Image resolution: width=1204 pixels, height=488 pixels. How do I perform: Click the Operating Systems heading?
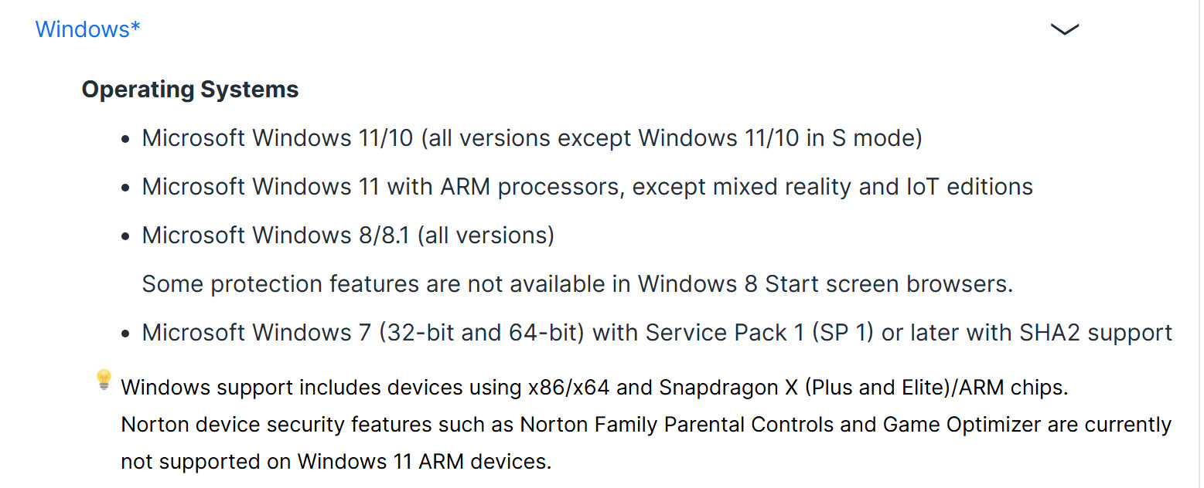point(190,90)
